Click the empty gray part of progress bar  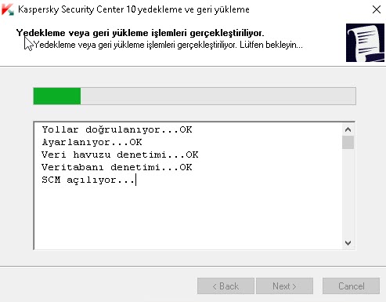218,96
